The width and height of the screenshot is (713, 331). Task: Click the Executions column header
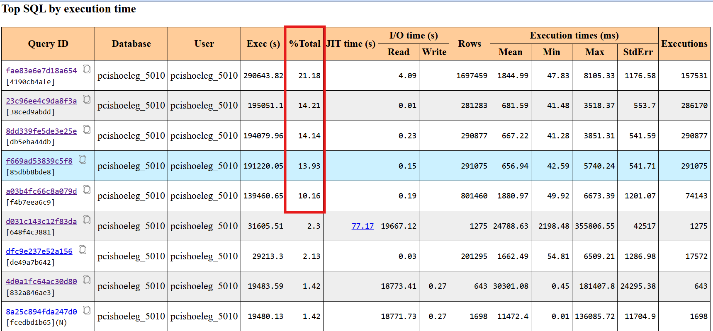[684, 44]
